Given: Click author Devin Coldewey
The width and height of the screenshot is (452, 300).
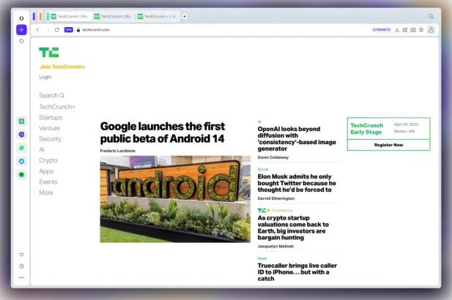Looking at the screenshot, I should [x=273, y=157].
